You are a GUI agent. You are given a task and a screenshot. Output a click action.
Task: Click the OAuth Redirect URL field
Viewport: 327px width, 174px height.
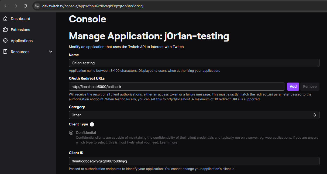[177, 87]
